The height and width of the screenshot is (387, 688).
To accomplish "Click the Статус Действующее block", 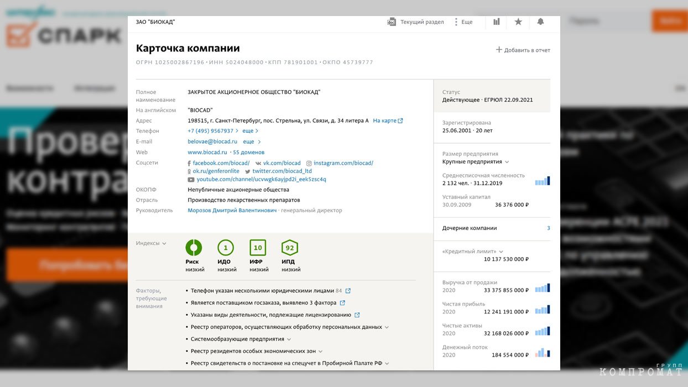I will (492, 96).
